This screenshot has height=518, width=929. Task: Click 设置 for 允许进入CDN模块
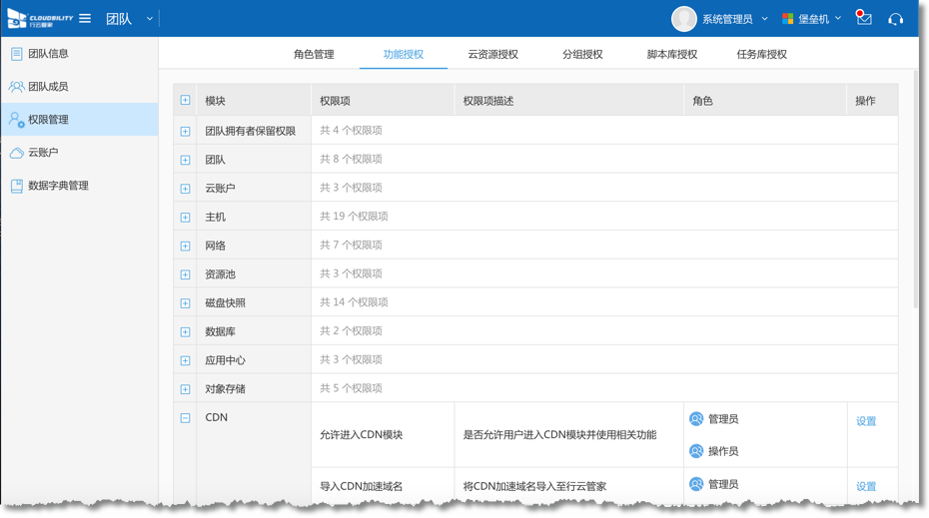(x=866, y=422)
